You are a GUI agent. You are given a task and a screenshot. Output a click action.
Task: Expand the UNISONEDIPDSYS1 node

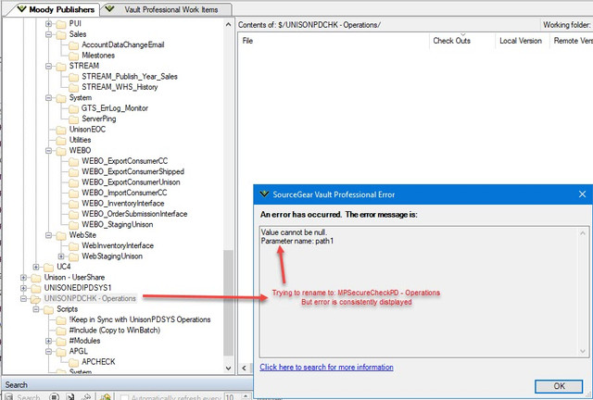point(23,288)
